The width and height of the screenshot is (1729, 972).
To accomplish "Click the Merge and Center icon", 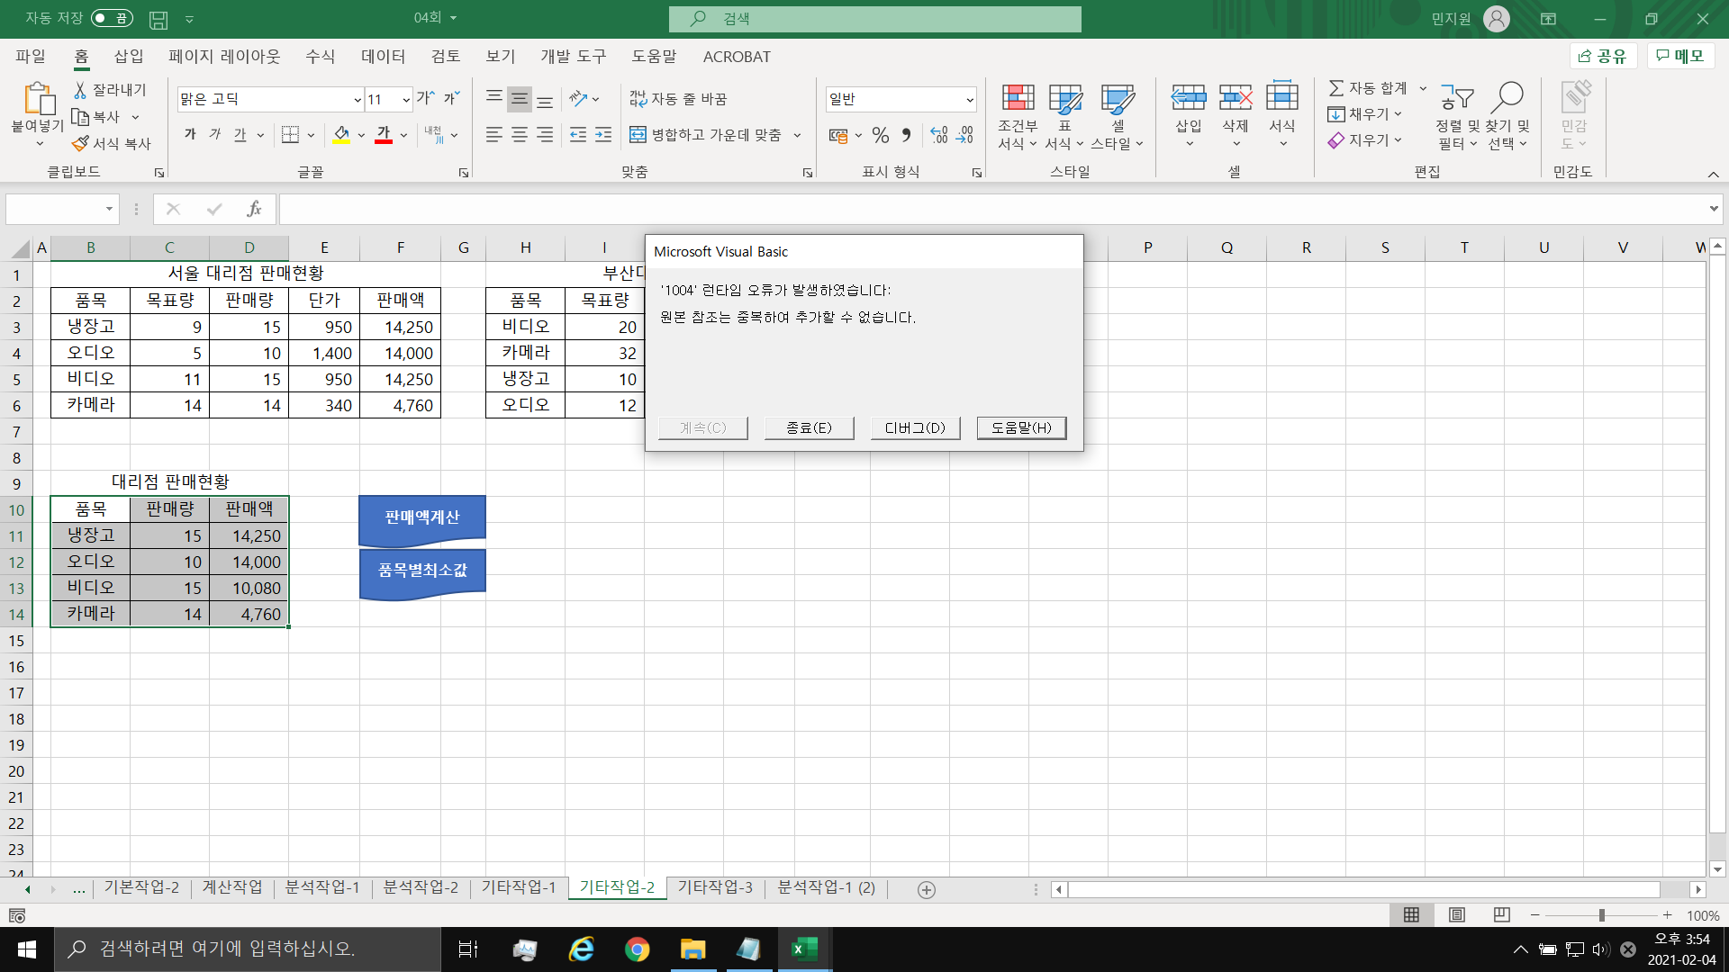I will (x=638, y=135).
